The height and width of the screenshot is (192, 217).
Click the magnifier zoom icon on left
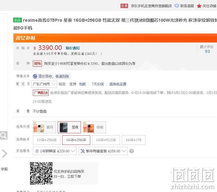4,135
